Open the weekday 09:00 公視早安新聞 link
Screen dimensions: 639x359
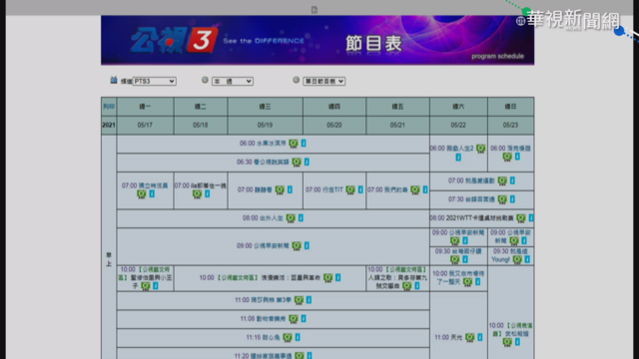click(263, 246)
